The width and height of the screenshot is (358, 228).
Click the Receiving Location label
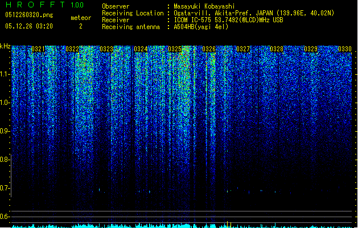pos(133,13)
